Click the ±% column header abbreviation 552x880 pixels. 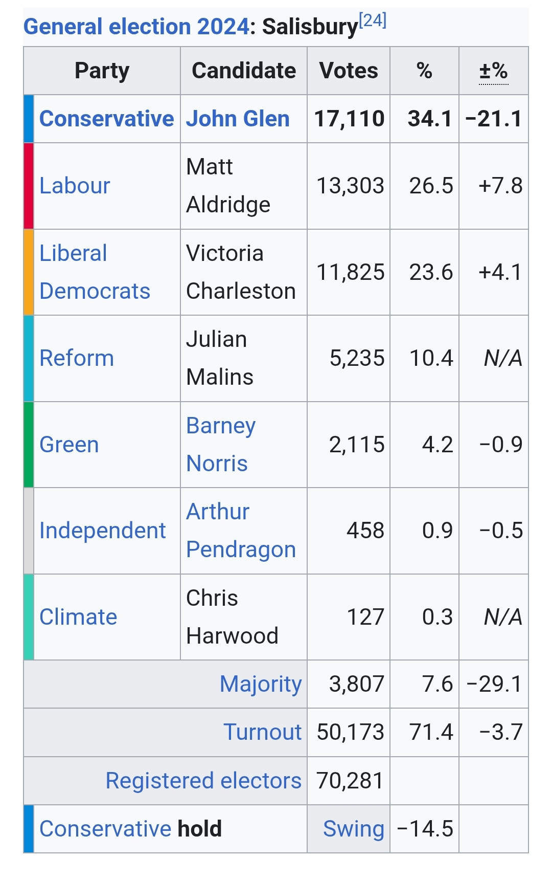[x=493, y=71]
